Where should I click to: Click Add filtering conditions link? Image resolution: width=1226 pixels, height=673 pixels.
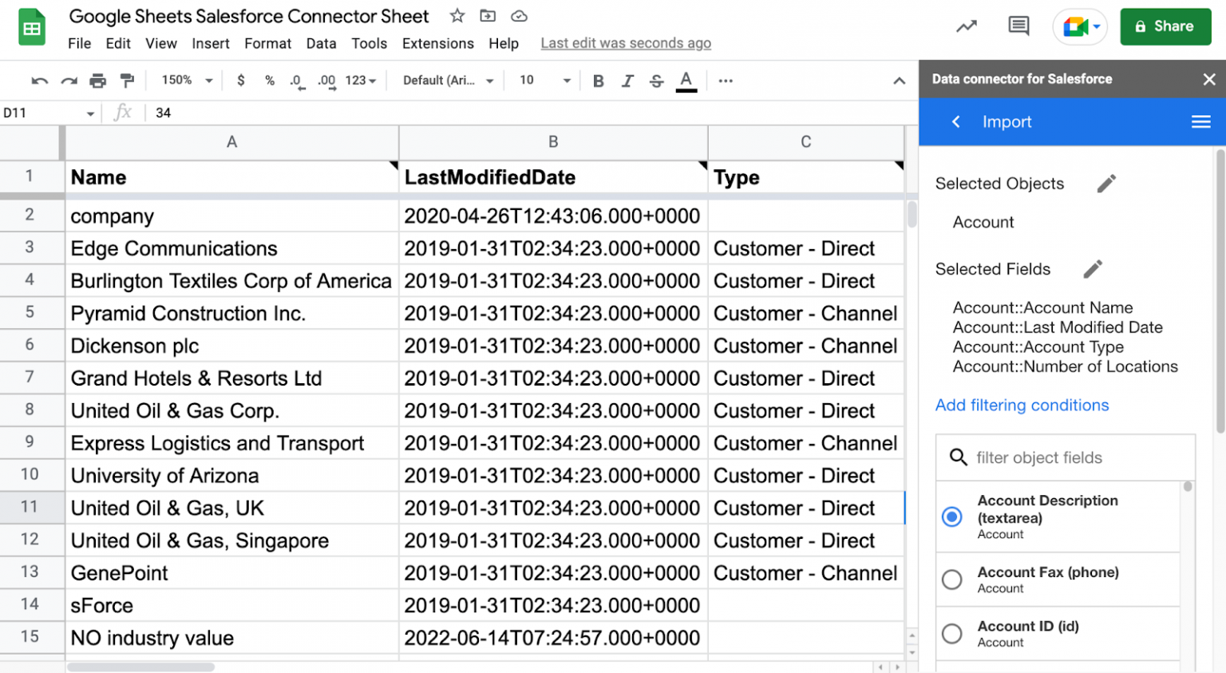(x=1022, y=406)
